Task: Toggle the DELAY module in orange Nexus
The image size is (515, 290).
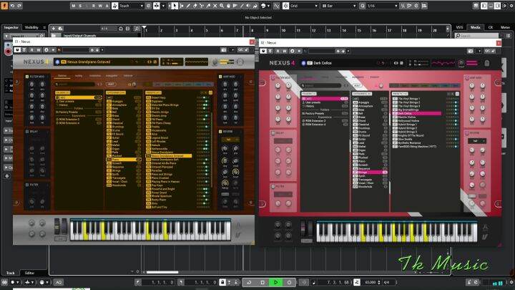Action: (27, 131)
